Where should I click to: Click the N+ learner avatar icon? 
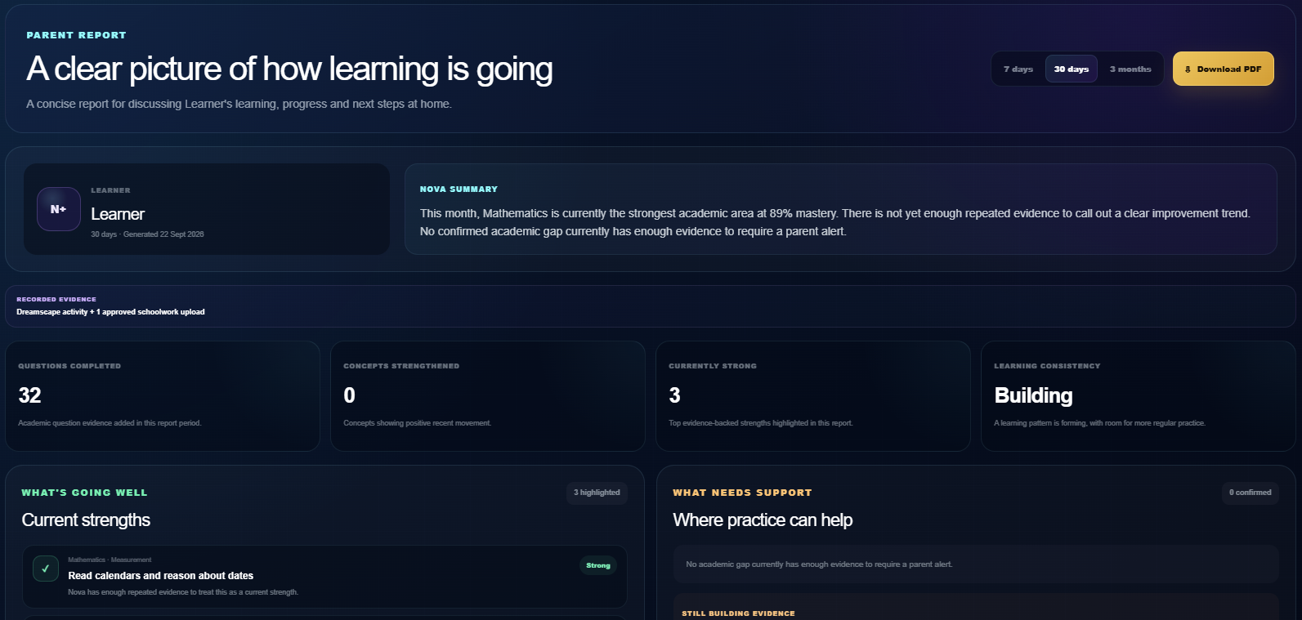59,209
